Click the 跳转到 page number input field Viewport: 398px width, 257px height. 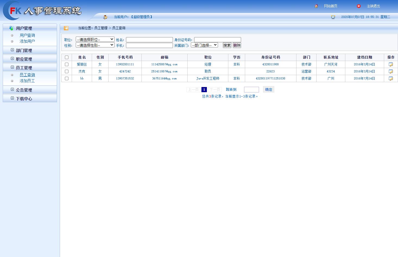click(x=251, y=89)
